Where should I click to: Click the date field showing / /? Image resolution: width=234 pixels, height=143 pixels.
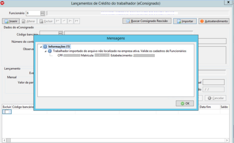(214, 89)
